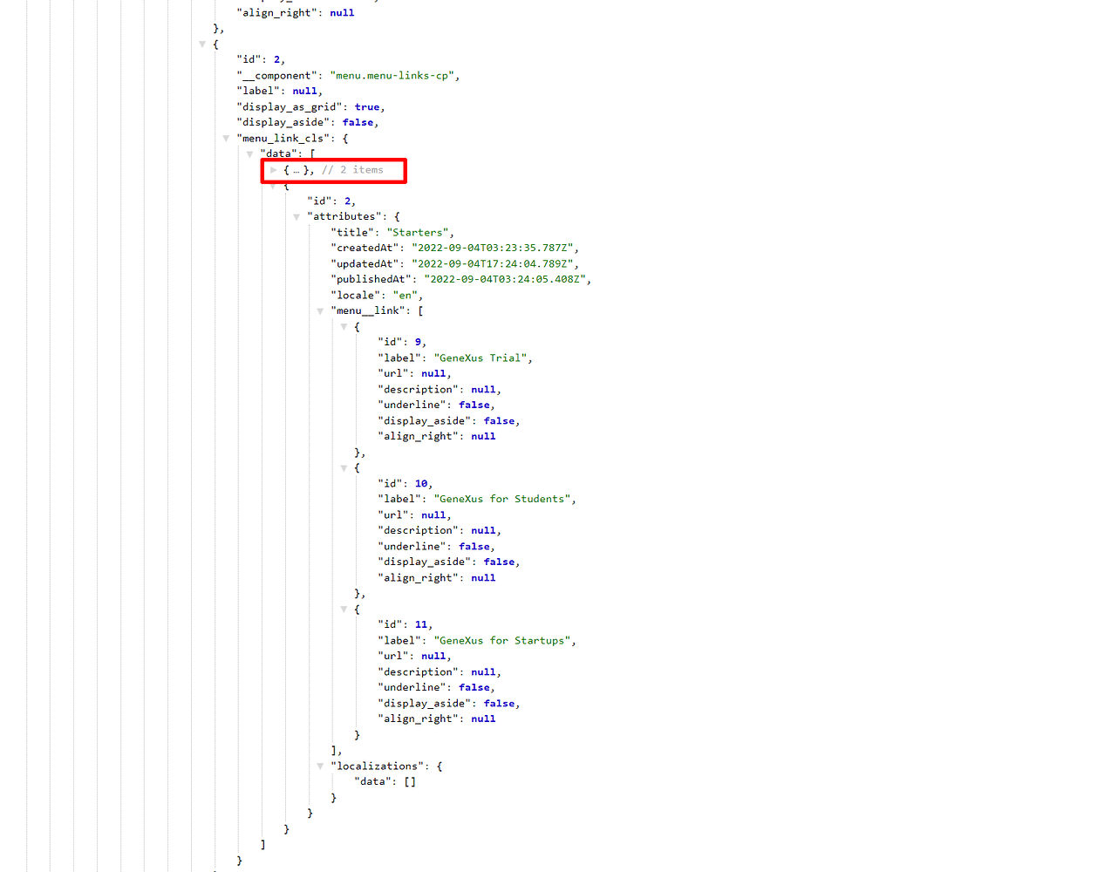Image resolution: width=1118 pixels, height=872 pixels.
Task: Collapse the "menu__link" array
Action: point(320,310)
